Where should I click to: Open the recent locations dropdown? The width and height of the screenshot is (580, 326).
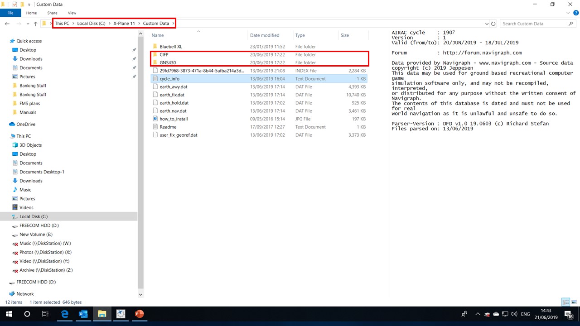pos(27,24)
